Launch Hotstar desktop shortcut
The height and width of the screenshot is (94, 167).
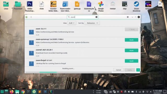click(113, 5)
